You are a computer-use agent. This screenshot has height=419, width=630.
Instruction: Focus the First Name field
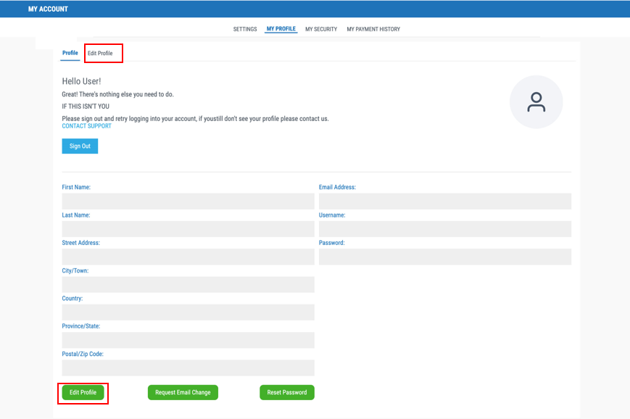pos(188,202)
